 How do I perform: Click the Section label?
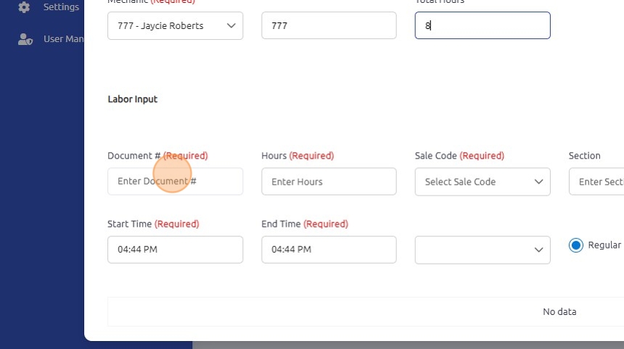coord(584,156)
